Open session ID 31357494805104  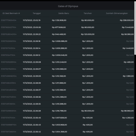[9, 90]
